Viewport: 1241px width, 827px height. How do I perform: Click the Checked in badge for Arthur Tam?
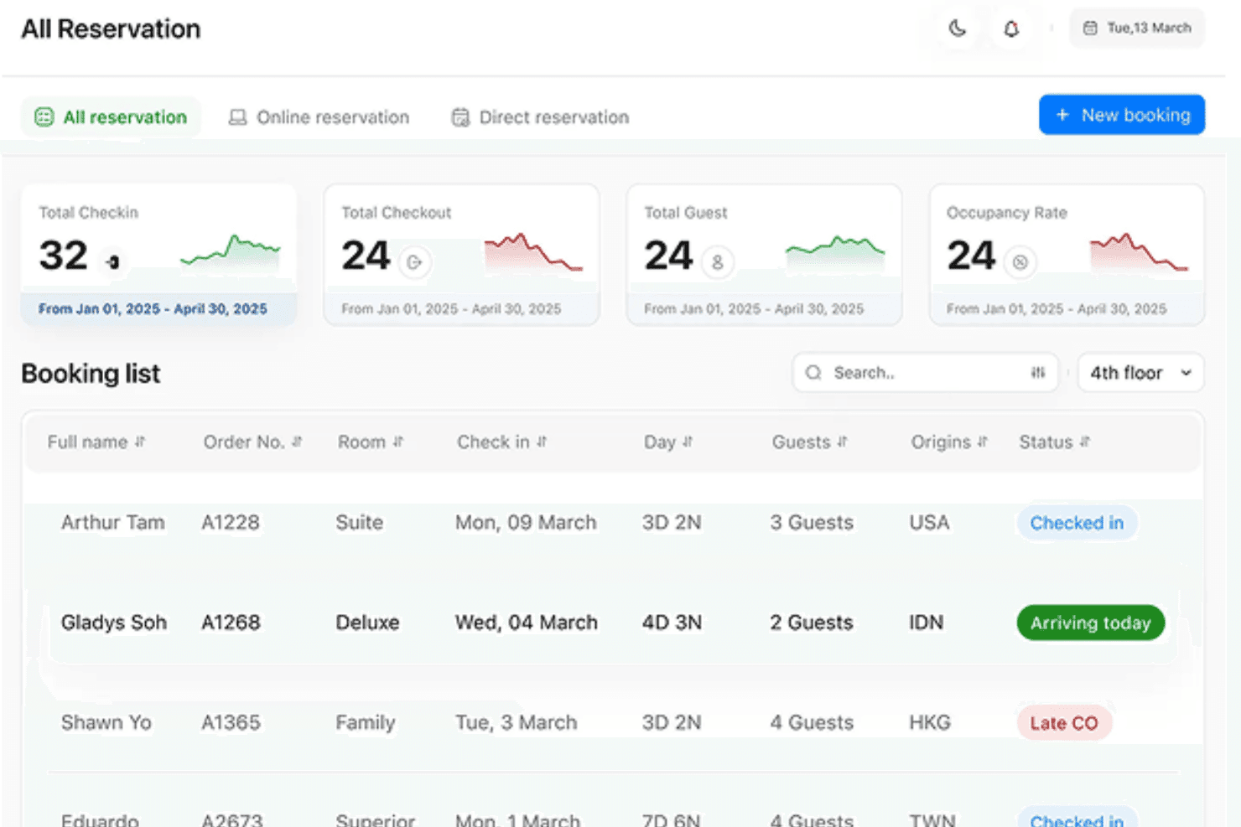(1077, 523)
